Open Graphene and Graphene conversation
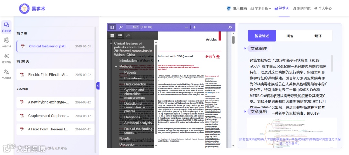Image resolution: width=349 pixels, height=155 pixels. pyautogui.click(x=56, y=116)
